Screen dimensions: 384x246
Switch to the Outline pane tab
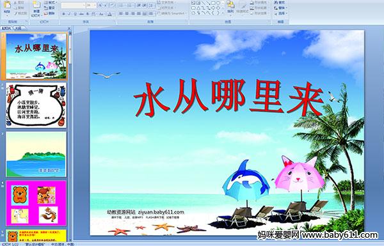[x=18, y=28]
